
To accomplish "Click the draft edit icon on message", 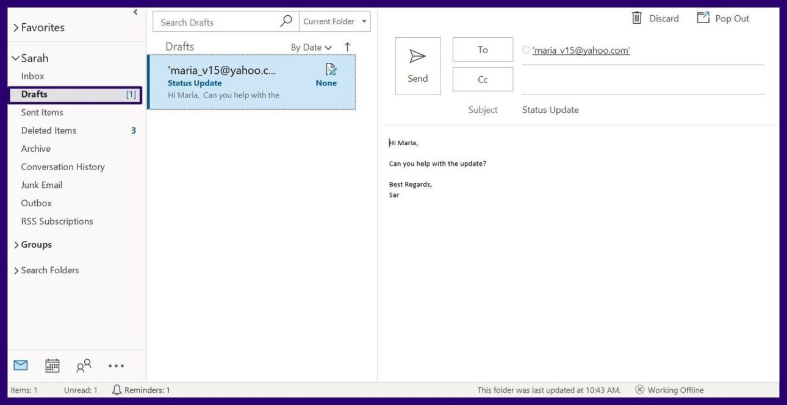I will pyautogui.click(x=331, y=69).
